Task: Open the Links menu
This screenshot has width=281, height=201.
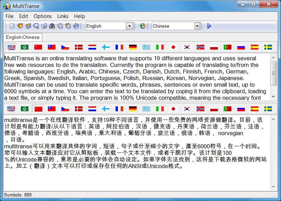Action: pos(63,16)
